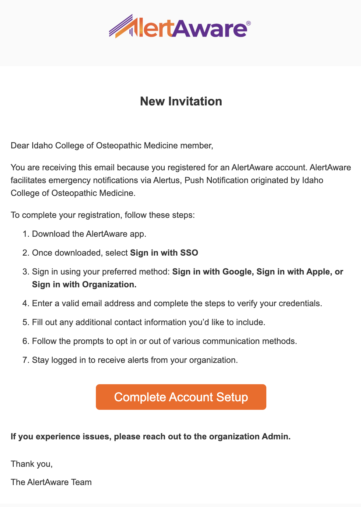Image resolution: width=361 pixels, height=507 pixels.
Task: Select 'Sign in with Apple' in step 3
Action: point(292,271)
